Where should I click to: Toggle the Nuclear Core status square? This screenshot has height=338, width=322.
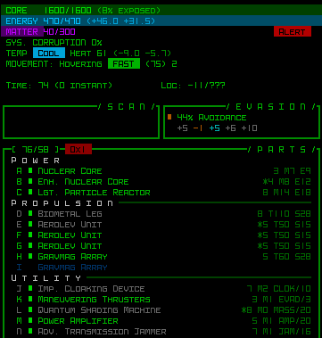click(x=30, y=170)
